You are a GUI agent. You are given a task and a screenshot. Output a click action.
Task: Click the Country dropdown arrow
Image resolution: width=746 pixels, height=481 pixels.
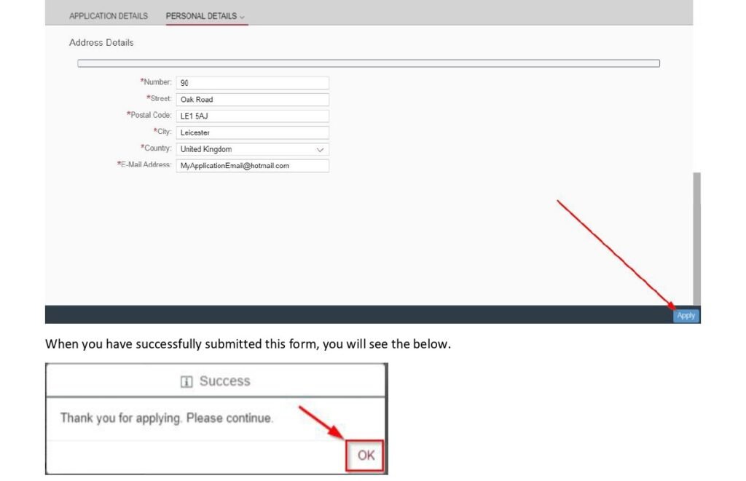tap(321, 150)
